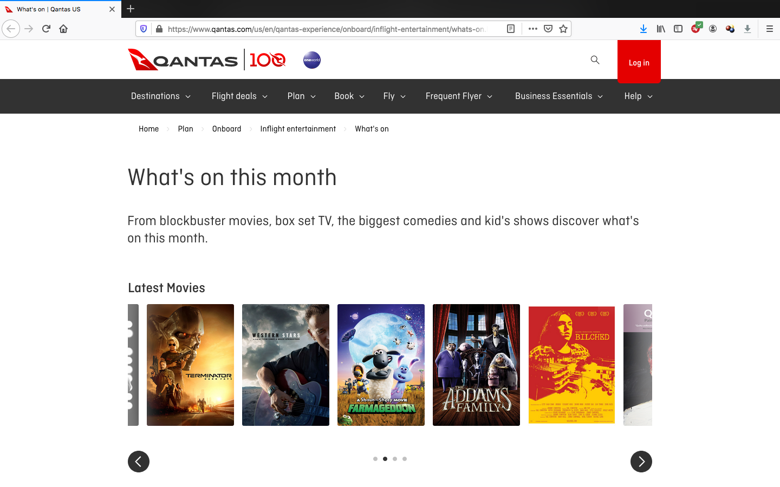Click the grey download extension icon

747,29
